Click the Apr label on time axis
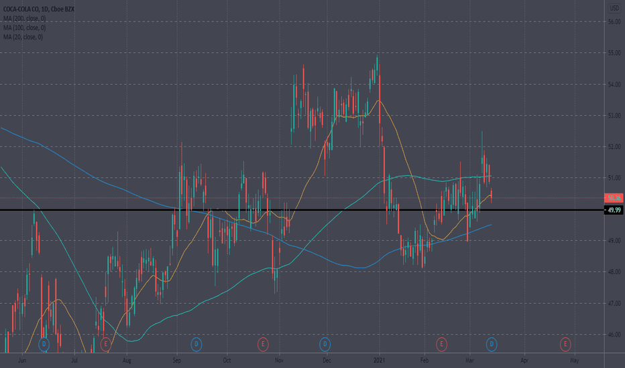Viewport: 625px width, 368px height. click(x=524, y=361)
